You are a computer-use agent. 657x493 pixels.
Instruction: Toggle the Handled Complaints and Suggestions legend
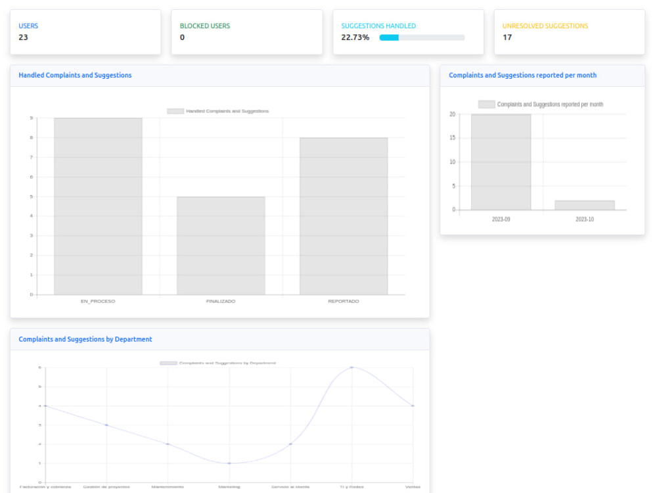[x=218, y=111]
